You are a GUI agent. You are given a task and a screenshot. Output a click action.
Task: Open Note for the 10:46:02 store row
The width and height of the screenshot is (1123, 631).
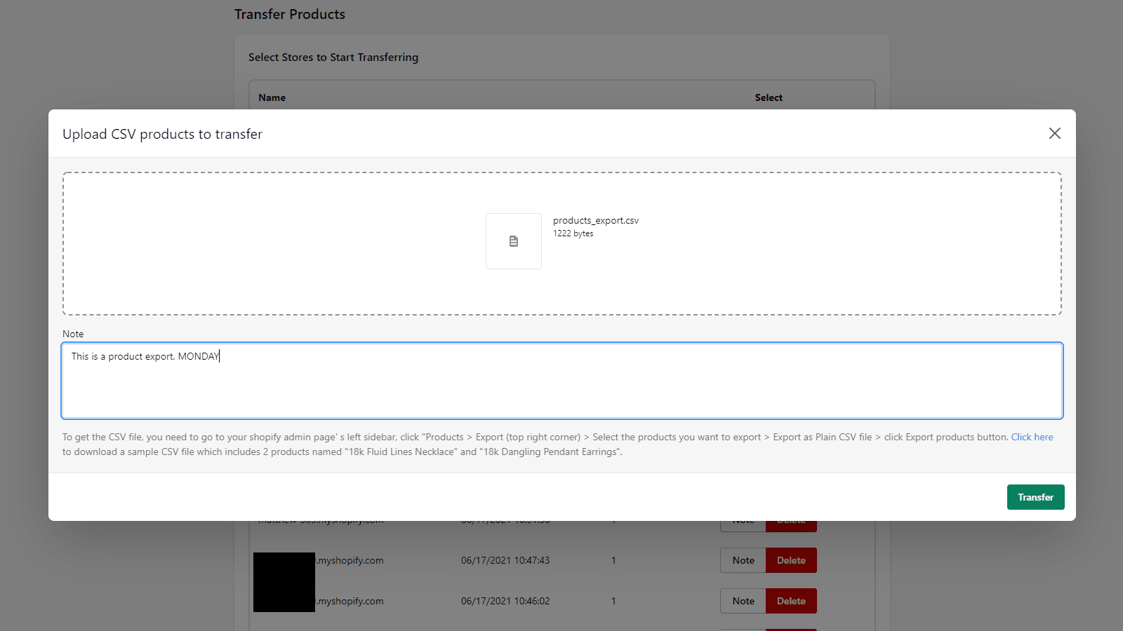[743, 601]
